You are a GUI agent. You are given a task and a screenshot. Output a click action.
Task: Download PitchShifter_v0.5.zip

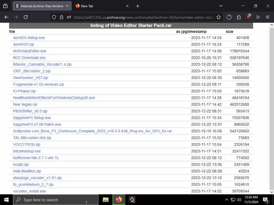tap(30, 111)
